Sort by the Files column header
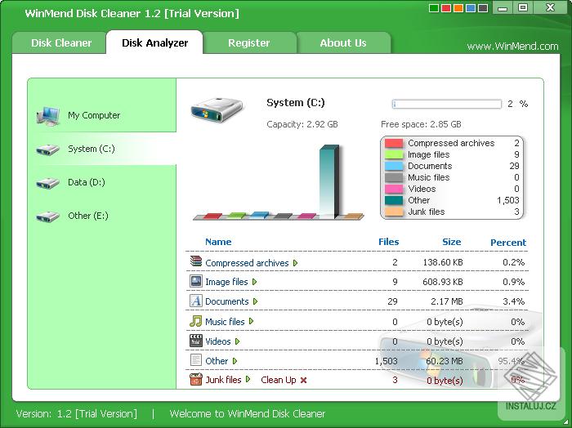Screen dimensions: 572x428 (388, 242)
